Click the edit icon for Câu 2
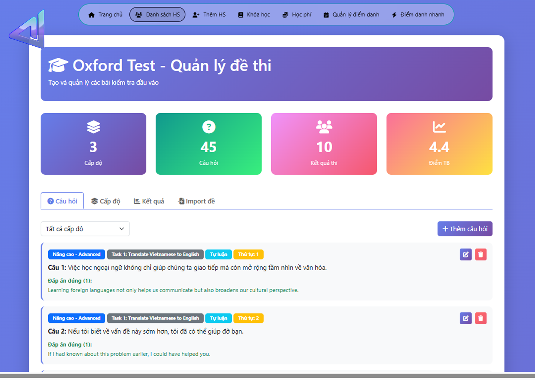This screenshot has width=535, height=380. [x=466, y=318]
